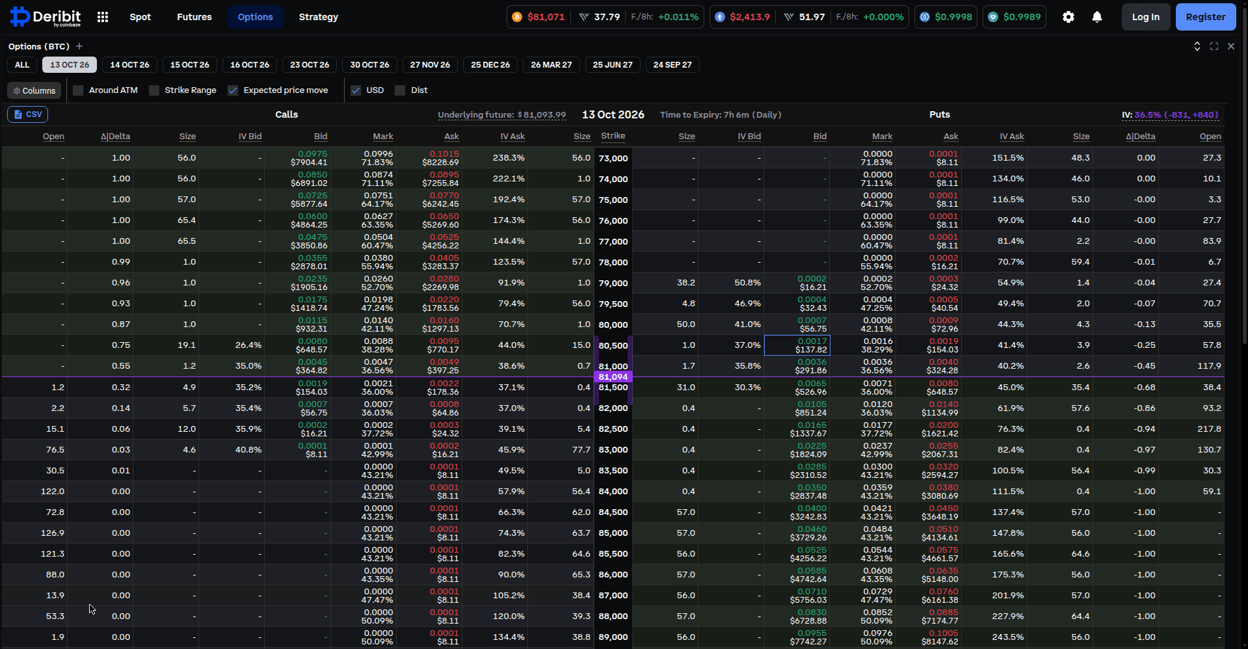Uncheck Expected price move checkbox
The height and width of the screenshot is (649, 1248).
tap(233, 90)
